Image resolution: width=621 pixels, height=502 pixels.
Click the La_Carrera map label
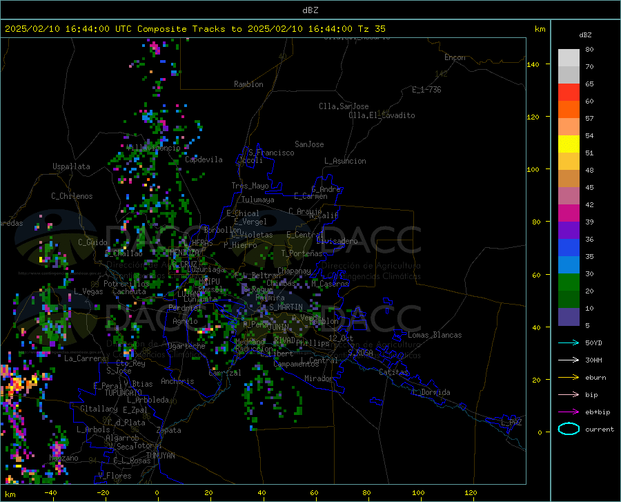tap(85, 358)
